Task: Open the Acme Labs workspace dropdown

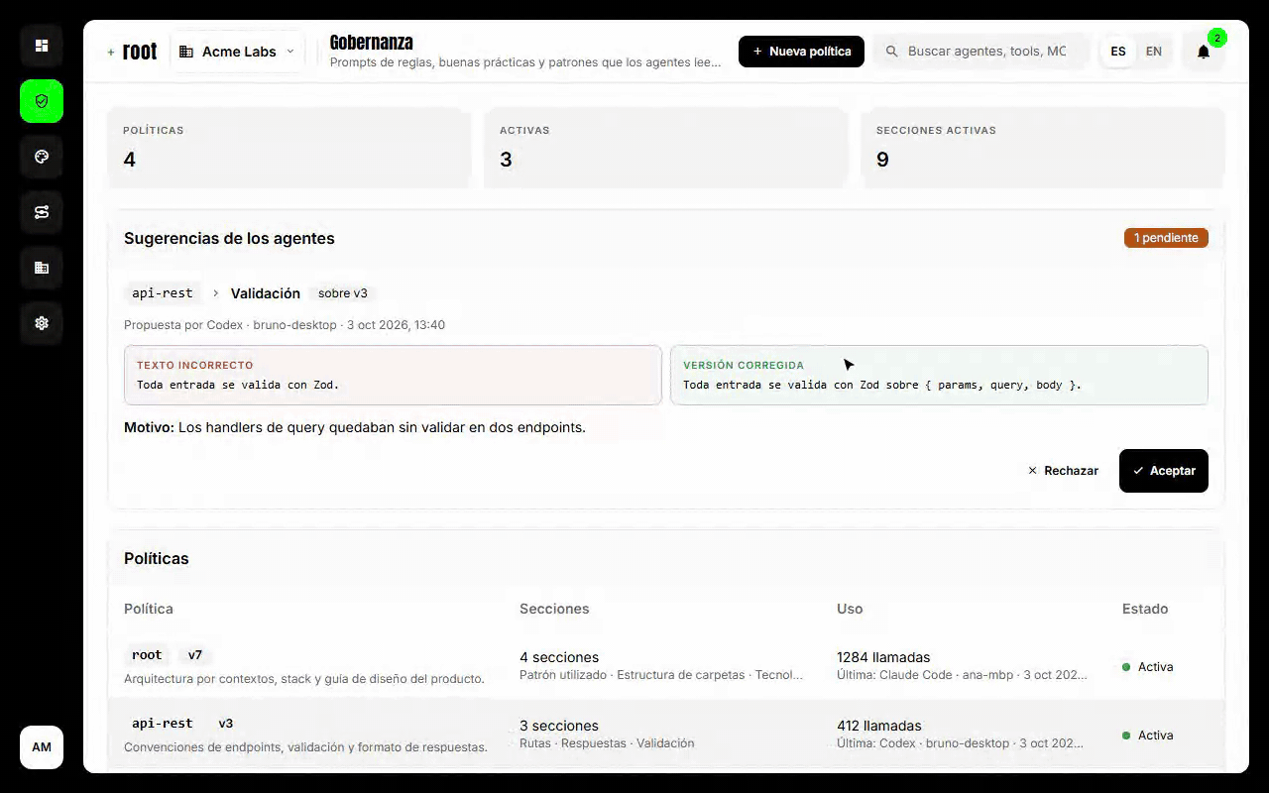Action: (238, 52)
